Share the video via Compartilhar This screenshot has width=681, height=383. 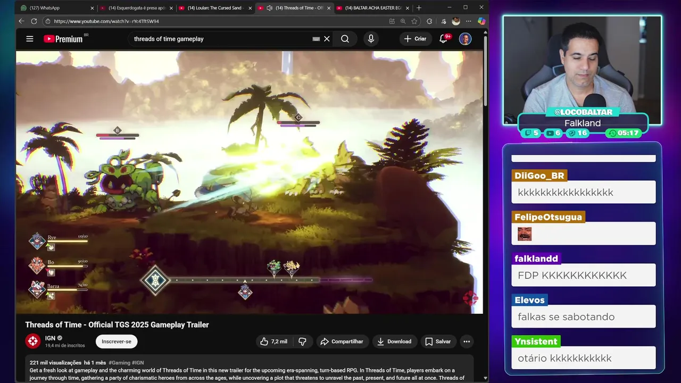tap(342, 342)
